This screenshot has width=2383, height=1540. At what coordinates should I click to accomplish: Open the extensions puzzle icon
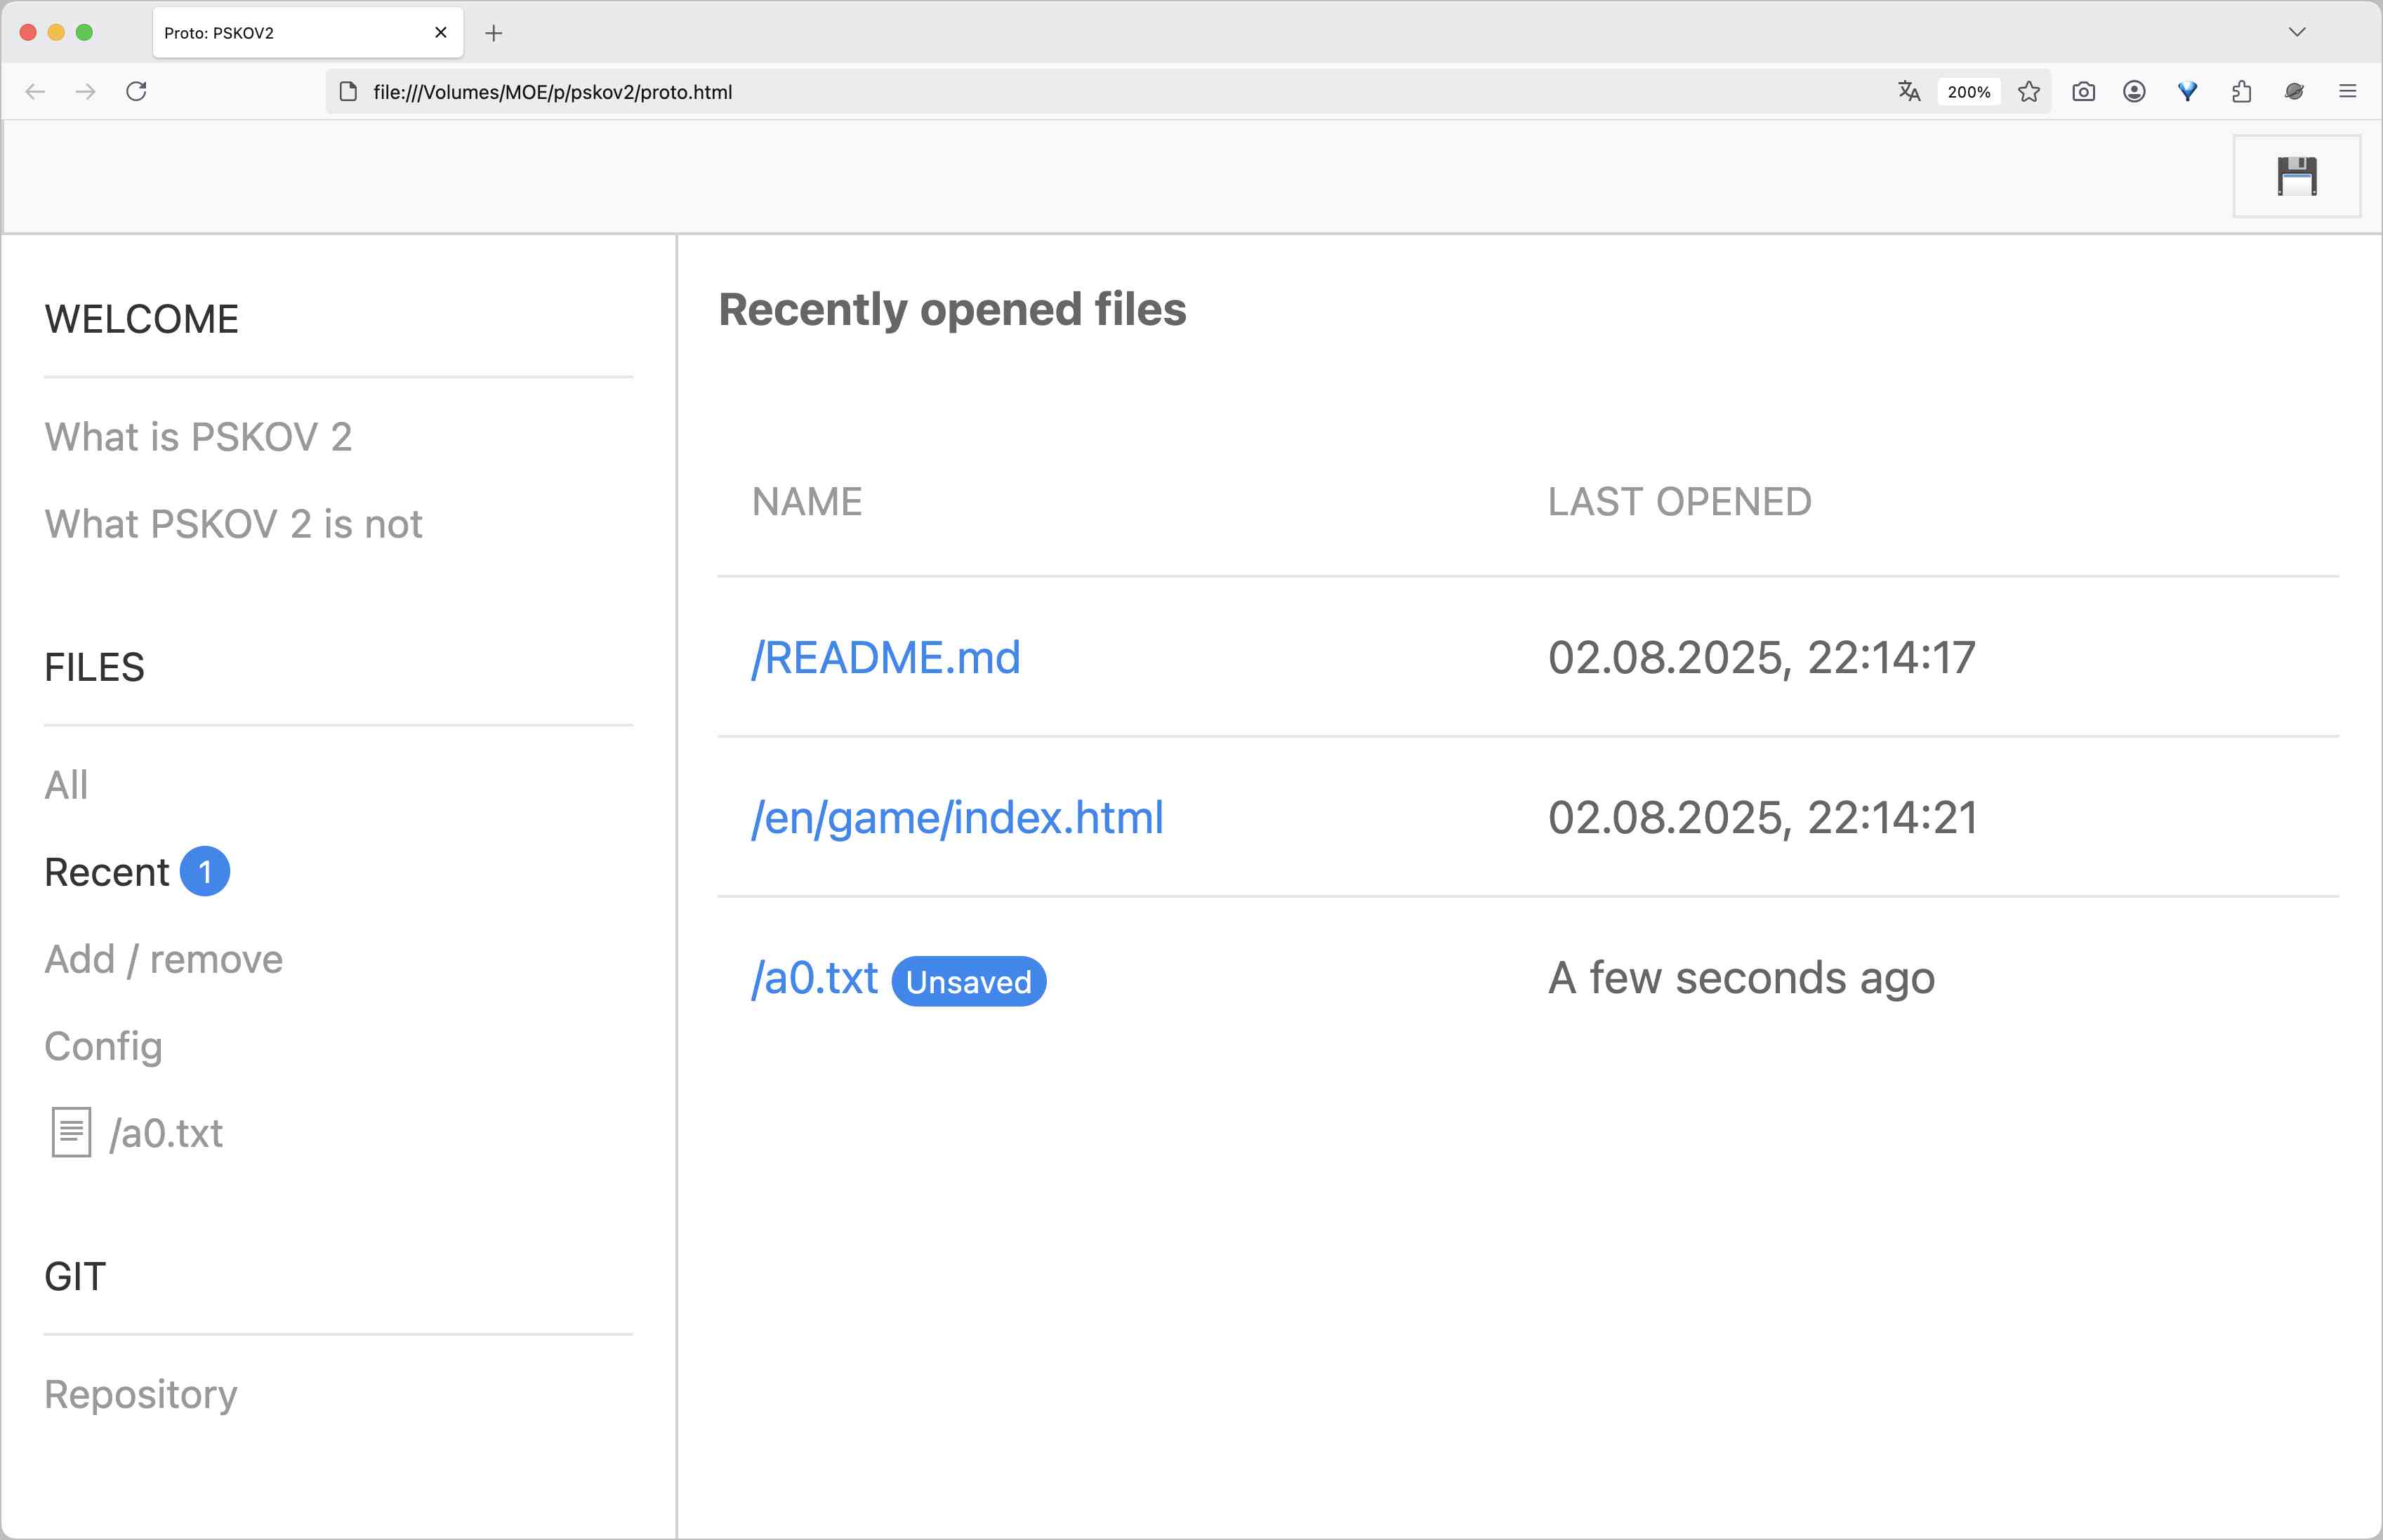click(x=2241, y=92)
